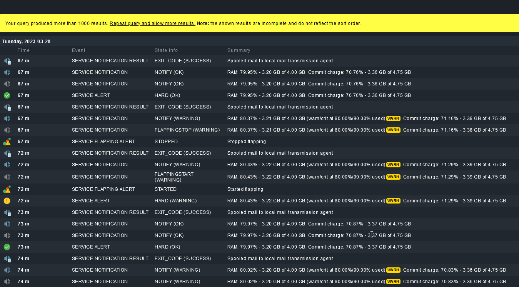Viewport: 519px width, 287px height.
Task: Click the green OK checkmark icon at 73 m
Action: click(7, 247)
